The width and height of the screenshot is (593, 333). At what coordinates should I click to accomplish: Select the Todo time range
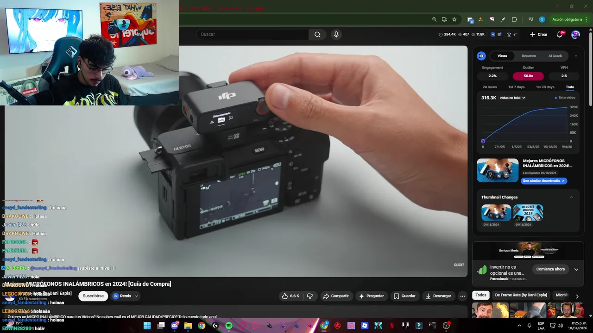pyautogui.click(x=570, y=87)
